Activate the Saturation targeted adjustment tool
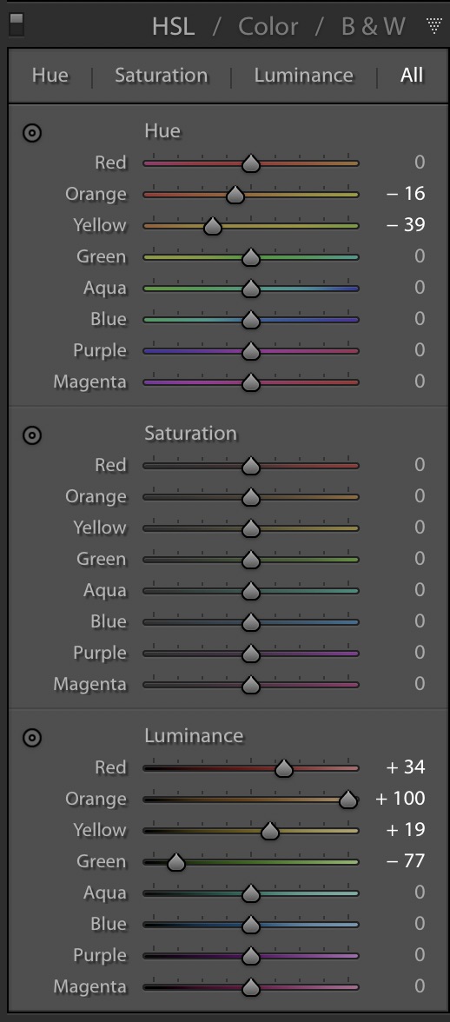 click(32, 435)
